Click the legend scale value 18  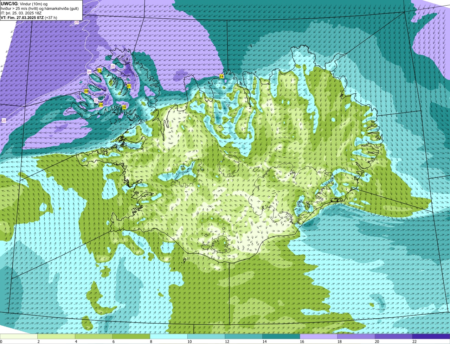[340, 342]
